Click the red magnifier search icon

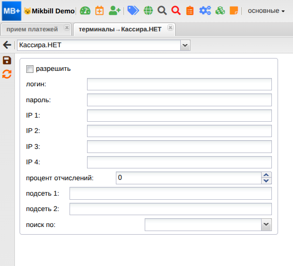pyautogui.click(x=176, y=10)
